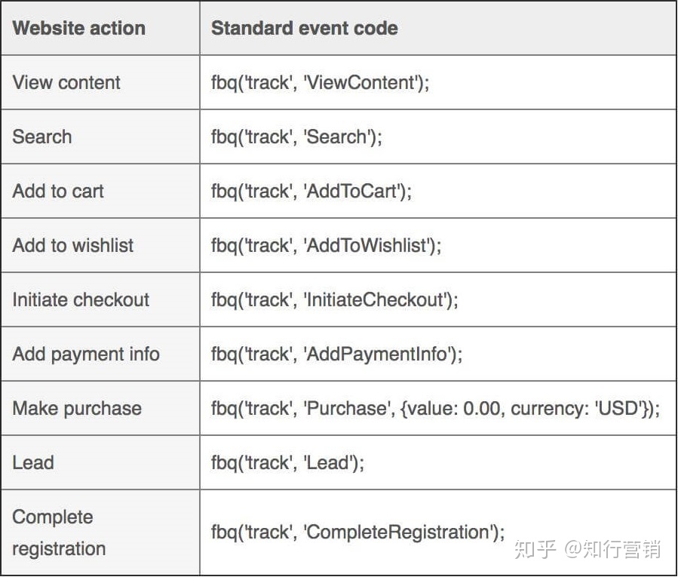
Task: Select the 'Add payment info' row label
Action: click(86, 354)
